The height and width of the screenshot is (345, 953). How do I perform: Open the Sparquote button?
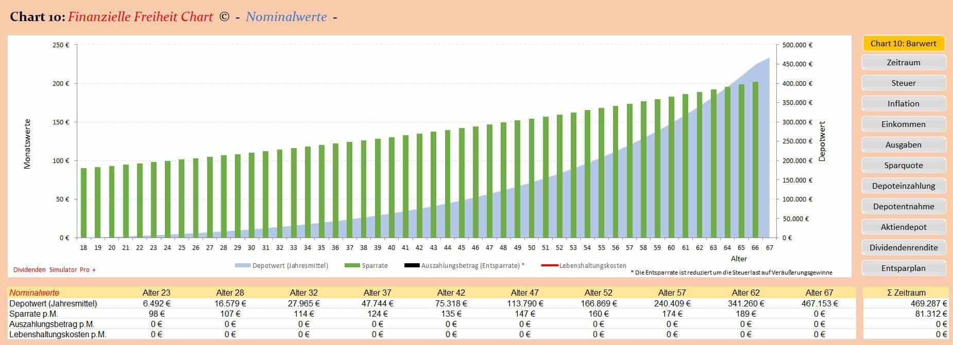[x=903, y=166]
